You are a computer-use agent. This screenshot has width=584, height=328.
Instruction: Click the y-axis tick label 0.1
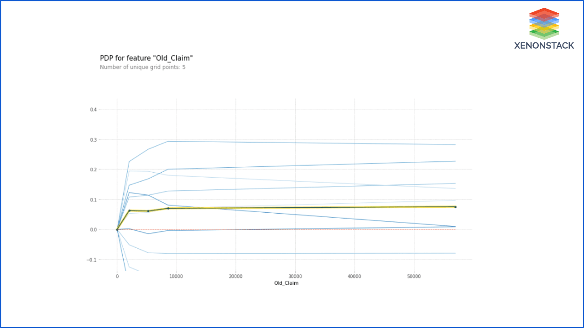tap(94, 200)
